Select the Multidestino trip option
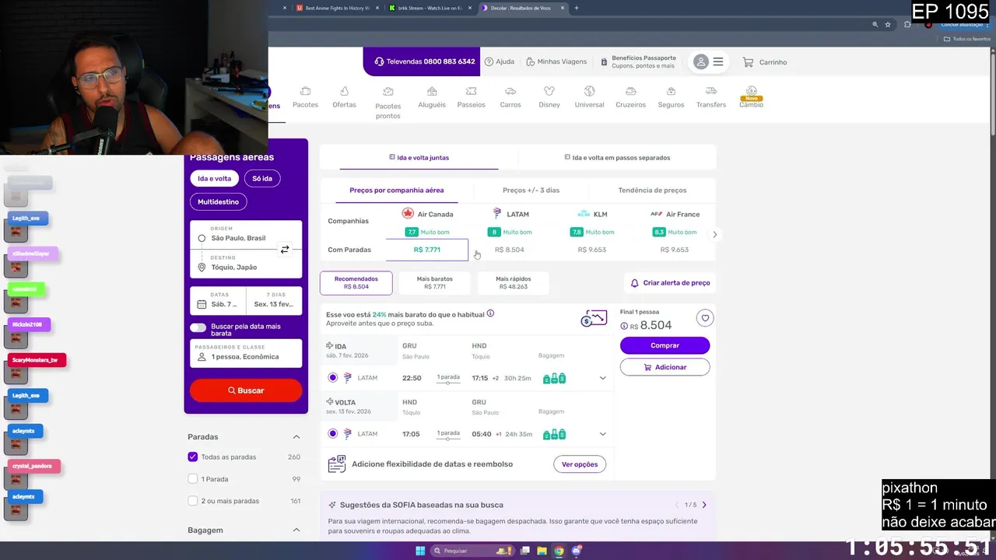This screenshot has width=996, height=560. click(x=218, y=201)
